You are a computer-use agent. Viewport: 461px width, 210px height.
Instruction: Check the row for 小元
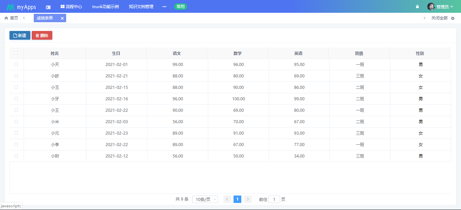coord(16,133)
